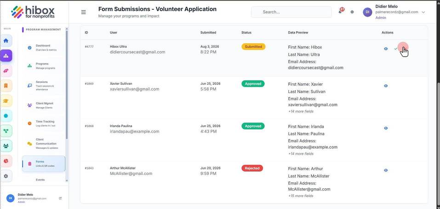Click the DI avatar in the top bar
This screenshot has height=209, width=440.
point(367,12)
